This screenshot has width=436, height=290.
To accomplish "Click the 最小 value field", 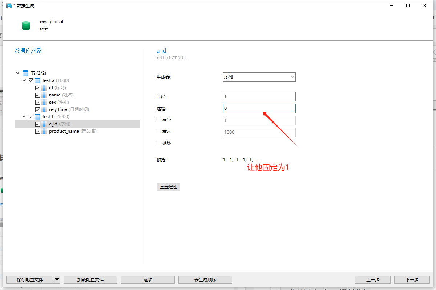I will (259, 120).
